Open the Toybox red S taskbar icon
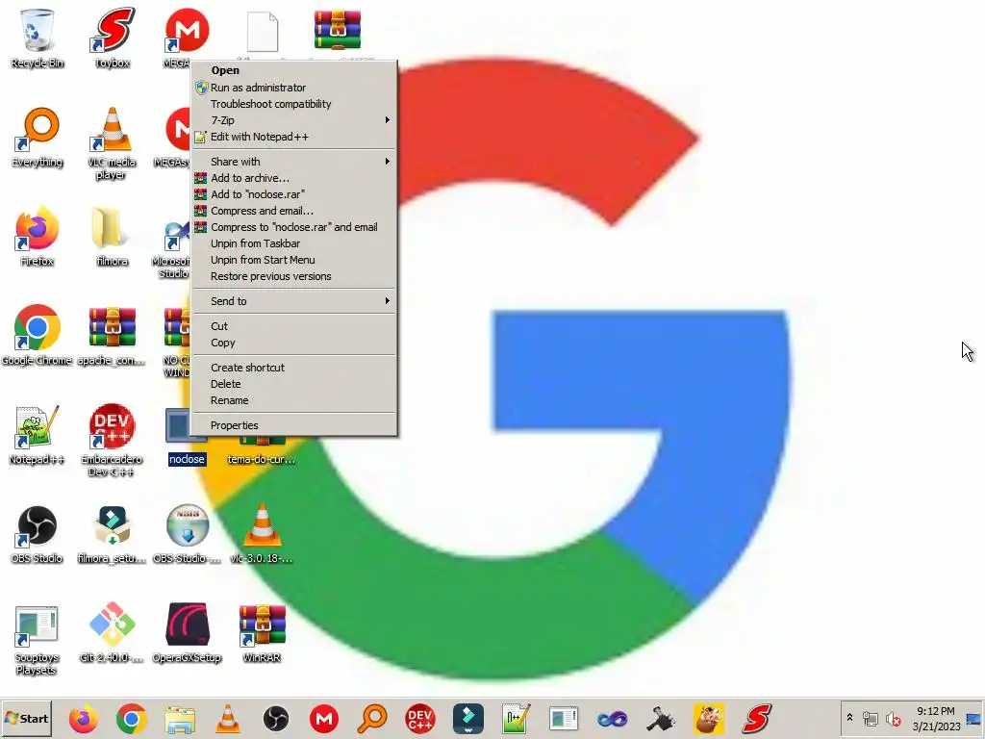This screenshot has height=739, width=985. coord(757,718)
